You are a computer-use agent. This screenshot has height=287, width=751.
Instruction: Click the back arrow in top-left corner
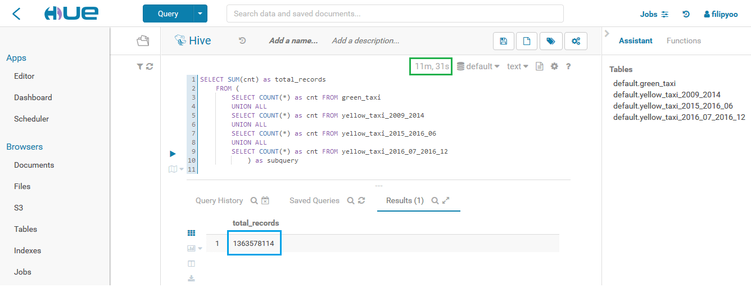coord(16,14)
